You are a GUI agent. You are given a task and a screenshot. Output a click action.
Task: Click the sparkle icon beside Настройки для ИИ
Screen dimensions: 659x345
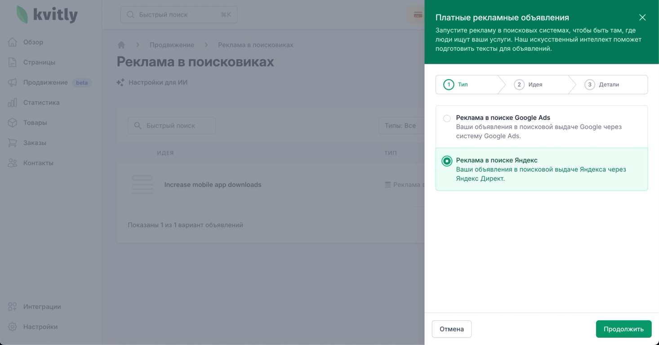pos(120,83)
